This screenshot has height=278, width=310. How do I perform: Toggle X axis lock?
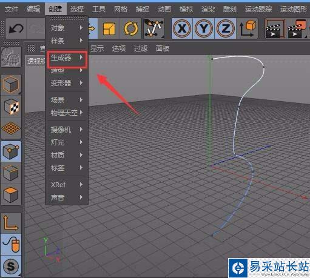(x=182, y=28)
